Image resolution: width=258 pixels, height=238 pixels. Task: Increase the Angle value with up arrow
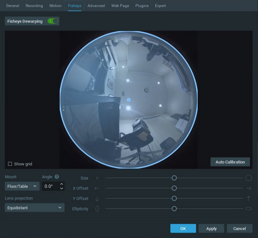61,184
